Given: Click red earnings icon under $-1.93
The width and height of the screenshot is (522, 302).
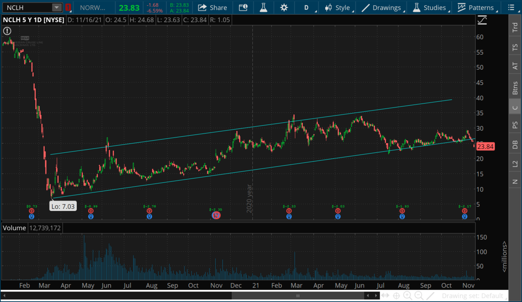Looking at the screenshot, I should click(402, 211).
